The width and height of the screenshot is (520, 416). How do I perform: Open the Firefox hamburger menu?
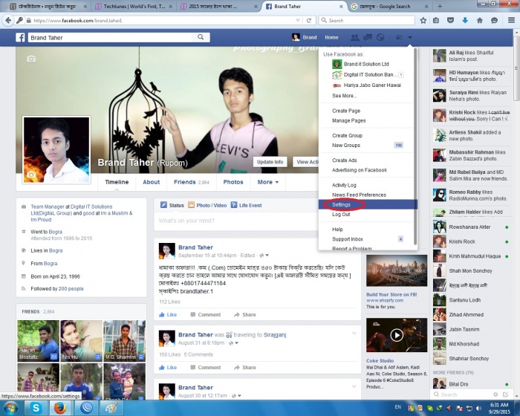pos(511,20)
